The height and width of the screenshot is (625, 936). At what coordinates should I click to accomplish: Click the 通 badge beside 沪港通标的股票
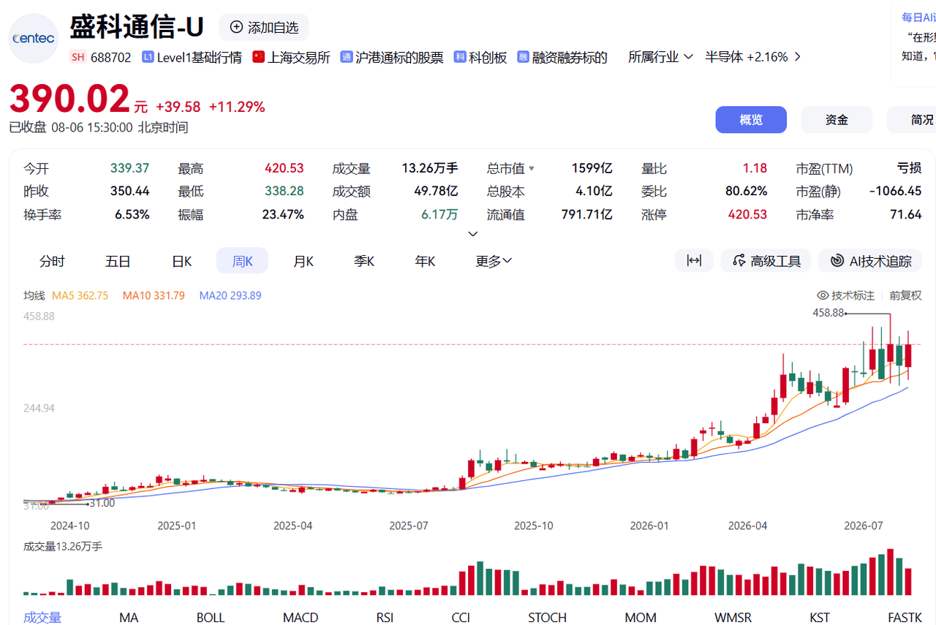(347, 57)
